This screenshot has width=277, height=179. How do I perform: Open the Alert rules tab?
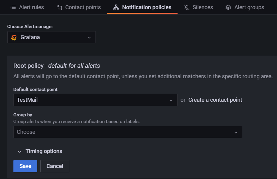pyautogui.click(x=31, y=7)
